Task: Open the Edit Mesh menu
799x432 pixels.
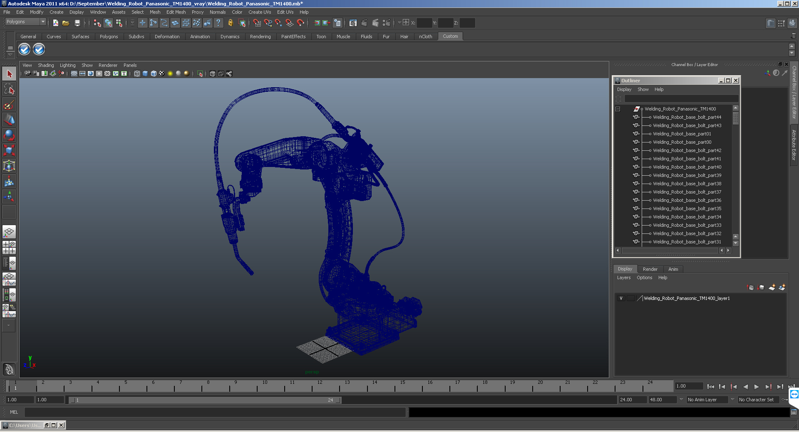Action: tap(176, 12)
